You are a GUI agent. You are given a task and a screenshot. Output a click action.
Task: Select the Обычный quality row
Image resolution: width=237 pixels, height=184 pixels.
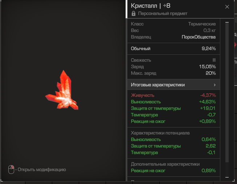click(x=173, y=49)
